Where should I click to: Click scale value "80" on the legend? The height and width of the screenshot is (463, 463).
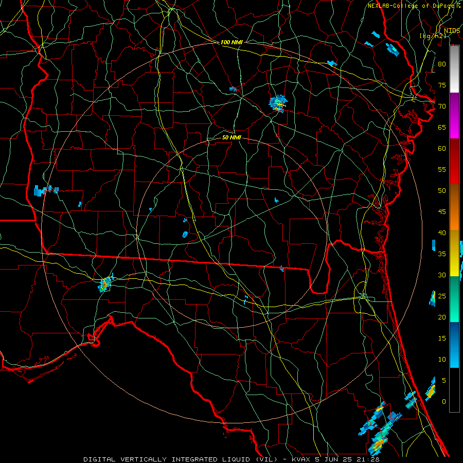click(442, 64)
